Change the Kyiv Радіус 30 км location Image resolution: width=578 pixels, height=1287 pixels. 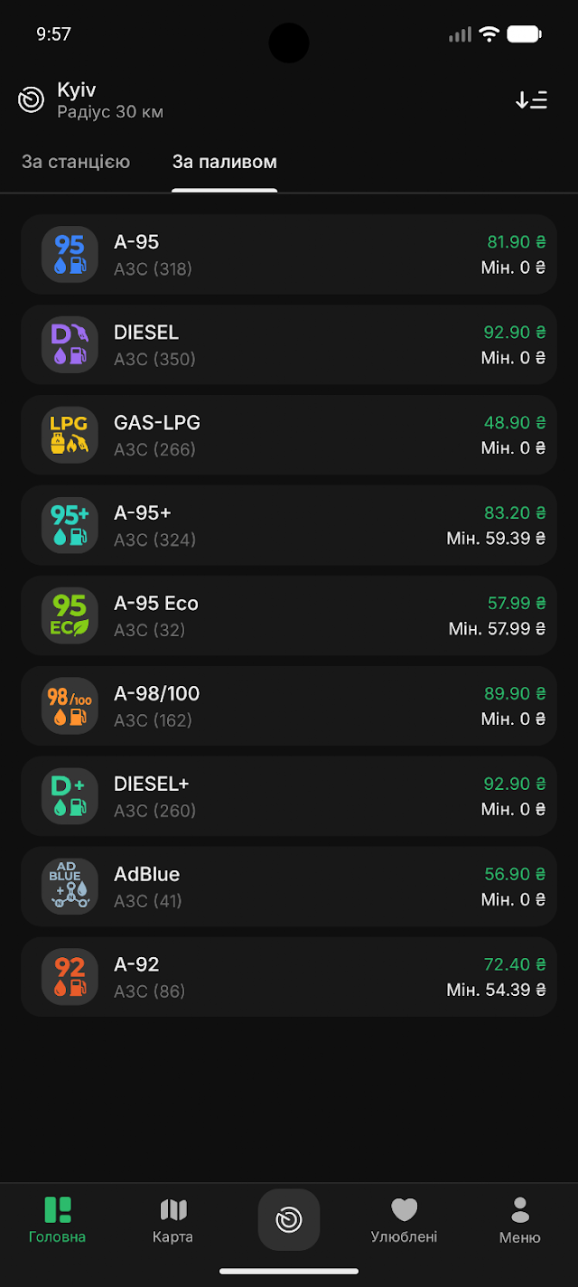110,100
